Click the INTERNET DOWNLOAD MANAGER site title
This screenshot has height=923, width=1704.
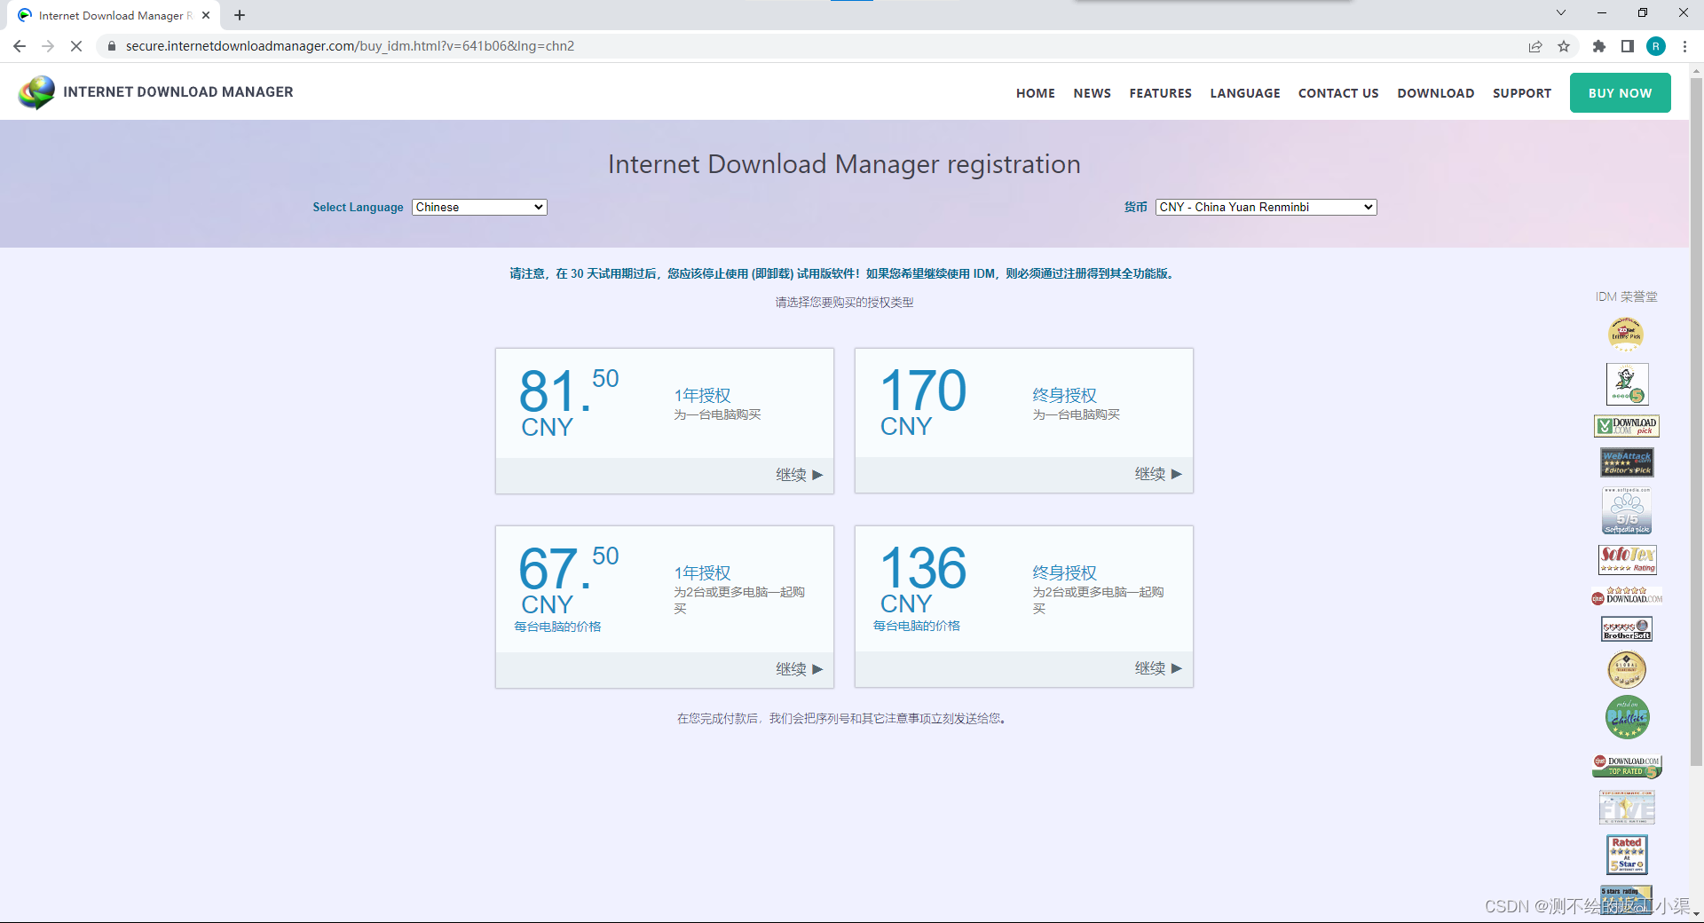click(178, 92)
